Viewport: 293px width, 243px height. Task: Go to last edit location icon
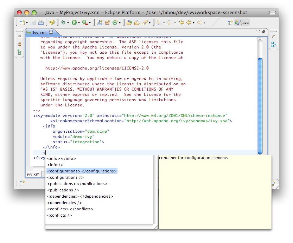click(x=181, y=23)
